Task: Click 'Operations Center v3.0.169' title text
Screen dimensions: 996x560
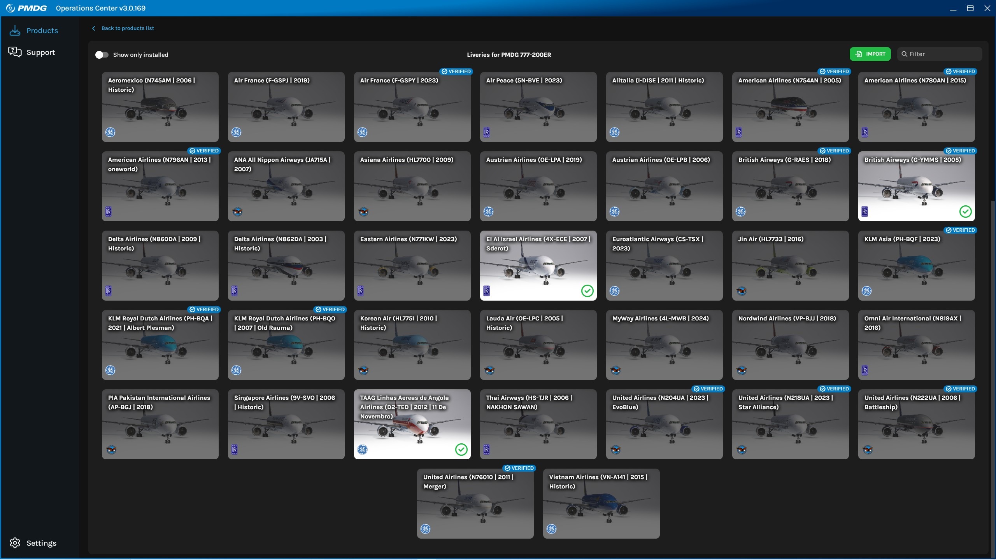Action: (101, 8)
